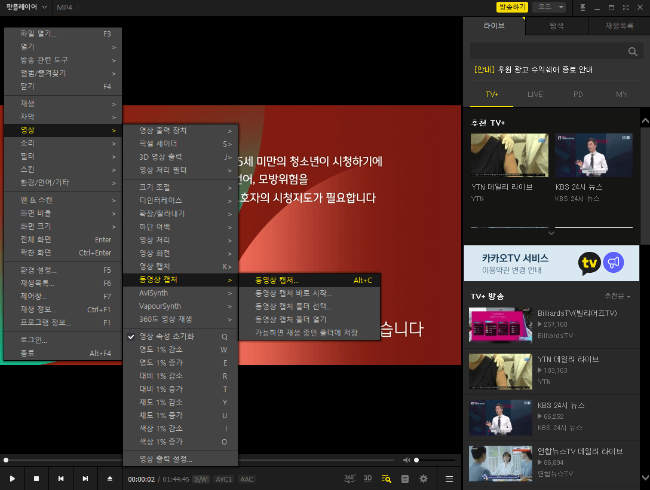Select 가능하면 재생 중인 폴더에 저장
Screen dimensions: 650x490
309,333
